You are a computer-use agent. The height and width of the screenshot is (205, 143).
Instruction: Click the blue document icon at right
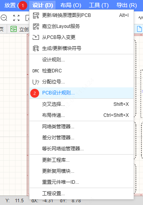coord(139,29)
